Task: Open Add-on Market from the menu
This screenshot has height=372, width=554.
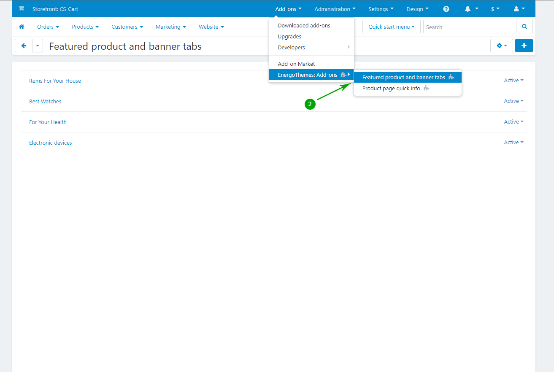Action: [296, 64]
